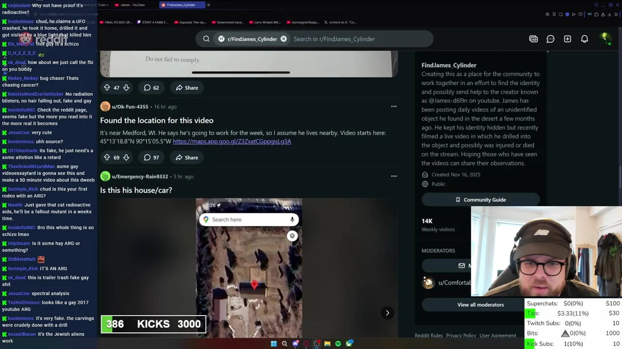Open Windows taskbar search icon
The height and width of the screenshot is (349, 622).
pos(285,344)
